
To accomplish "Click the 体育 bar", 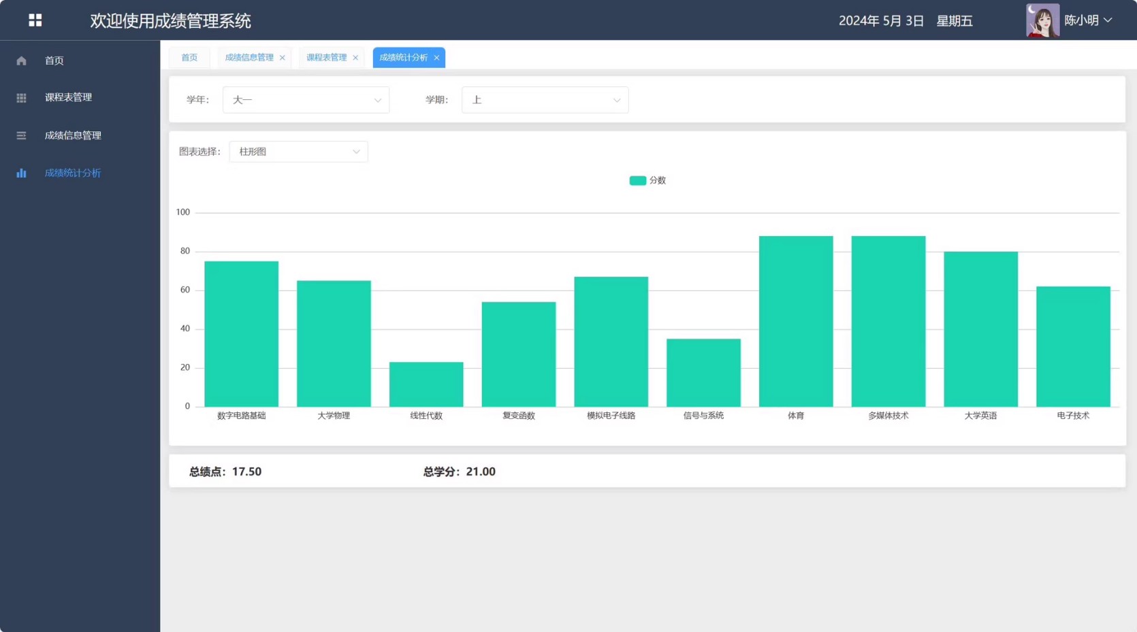I will 796,321.
